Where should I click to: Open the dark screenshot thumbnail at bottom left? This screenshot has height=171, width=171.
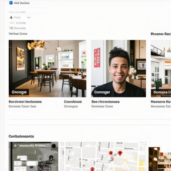33,156
